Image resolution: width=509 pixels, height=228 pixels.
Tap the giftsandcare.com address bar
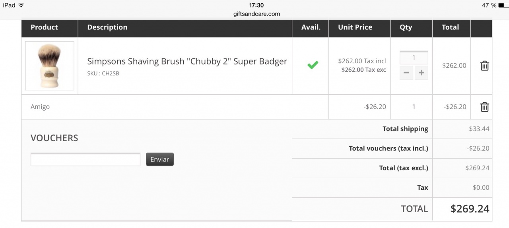tap(256, 14)
